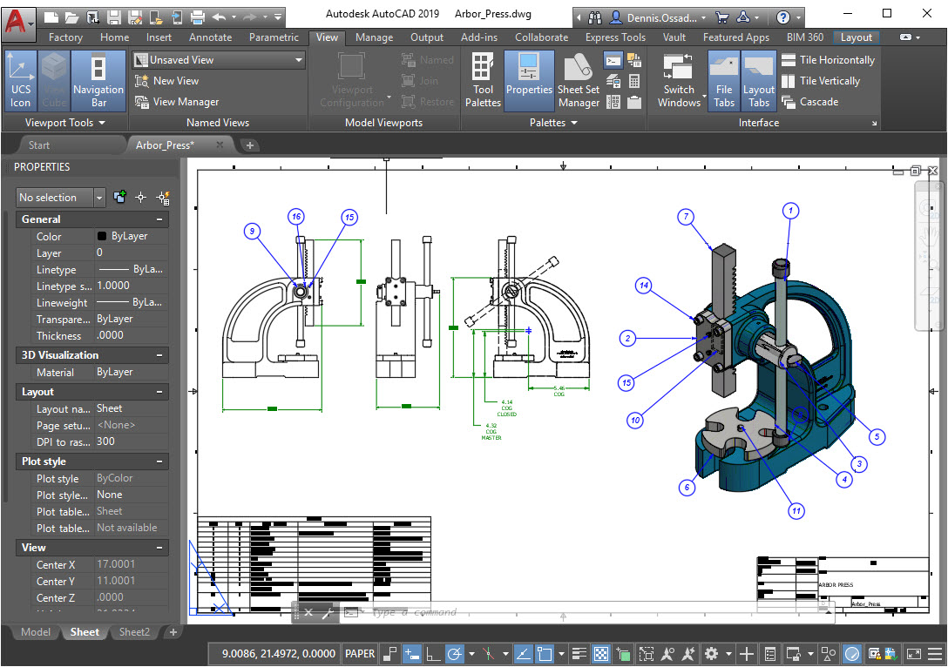Switch to the Sheet2 layout tab
The width and height of the screenshot is (948, 667).
pyautogui.click(x=134, y=632)
